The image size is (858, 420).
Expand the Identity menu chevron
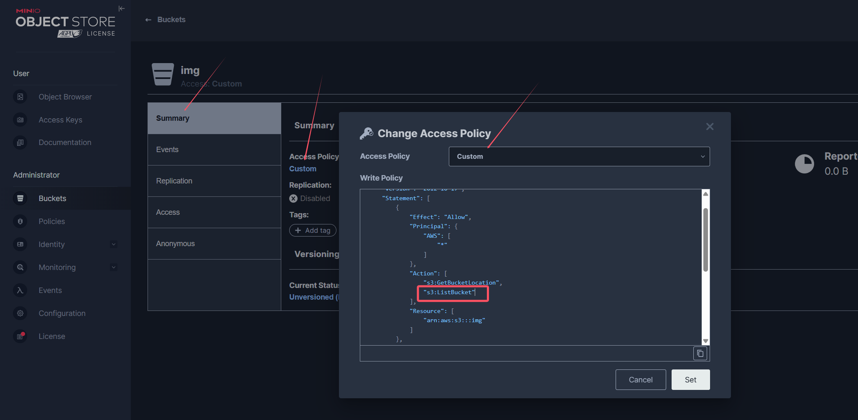point(114,244)
